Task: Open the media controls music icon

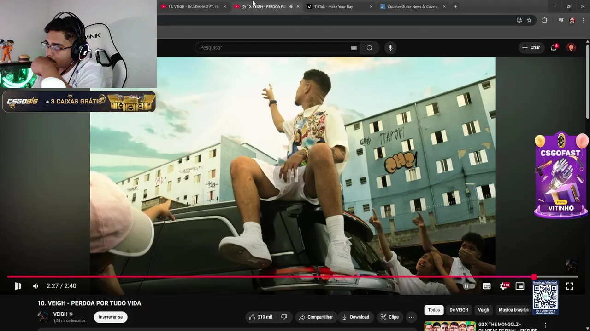Action: click(561, 20)
